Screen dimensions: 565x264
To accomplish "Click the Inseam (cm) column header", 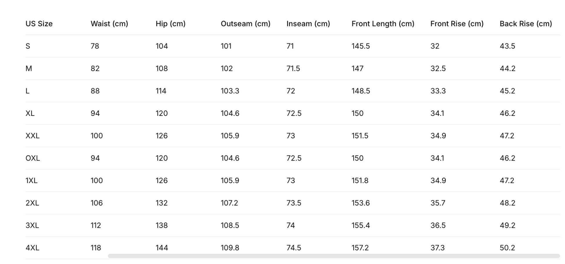I will pyautogui.click(x=308, y=24).
